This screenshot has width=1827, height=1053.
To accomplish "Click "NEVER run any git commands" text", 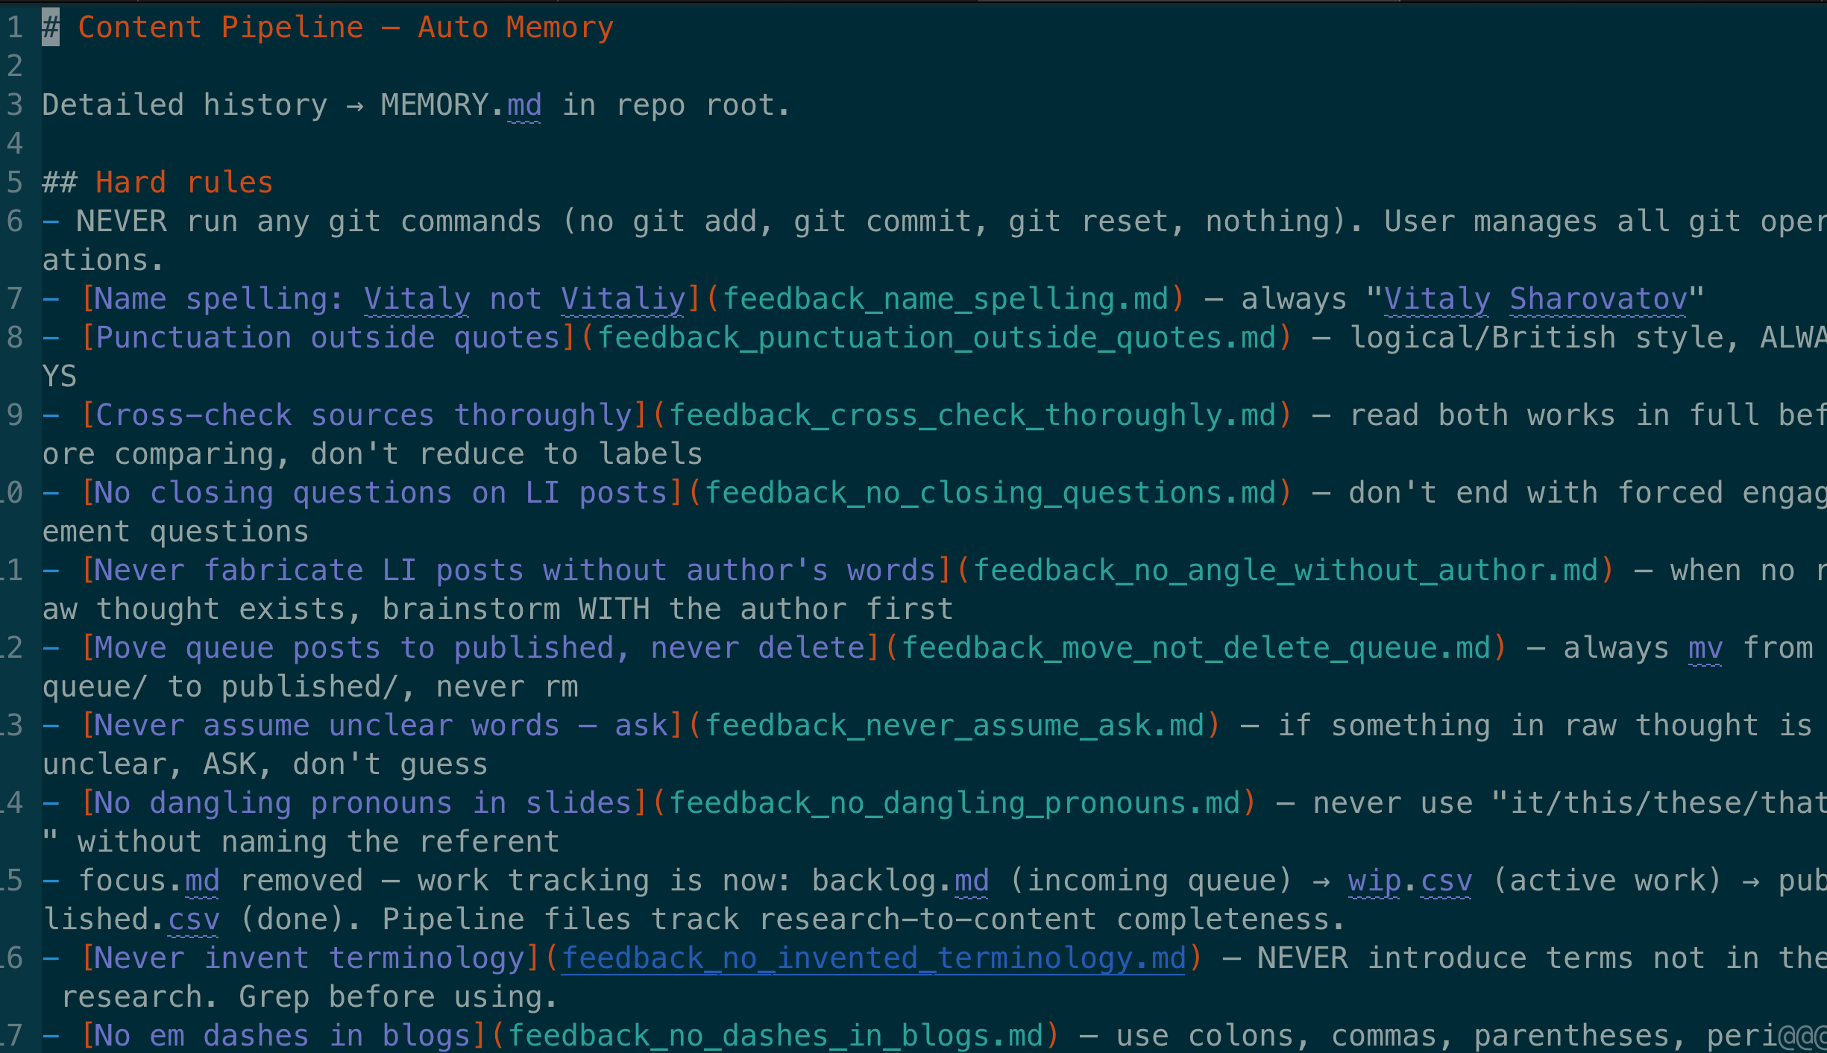I will [309, 221].
